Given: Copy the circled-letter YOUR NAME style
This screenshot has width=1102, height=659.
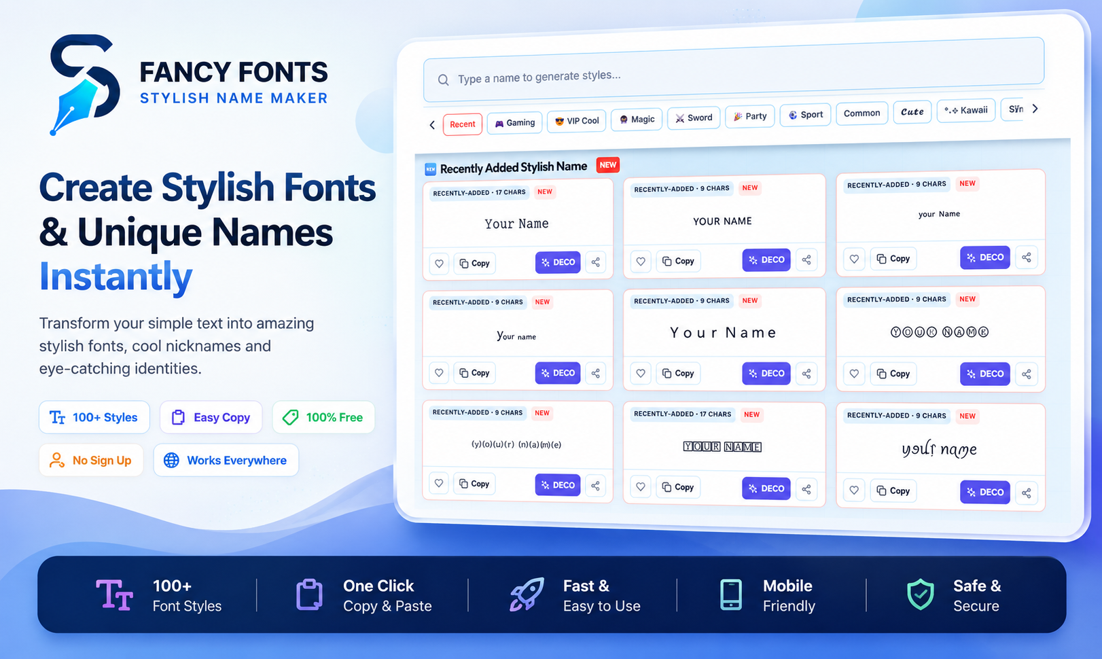Looking at the screenshot, I should coord(893,374).
